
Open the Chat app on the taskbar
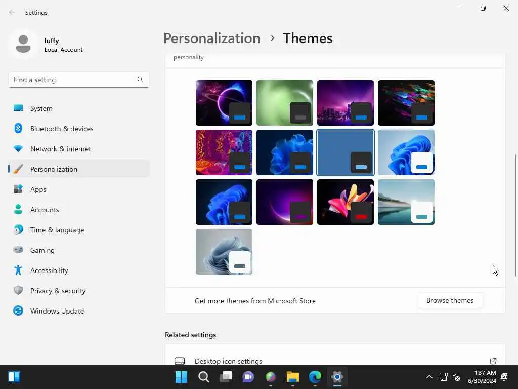tap(248, 377)
